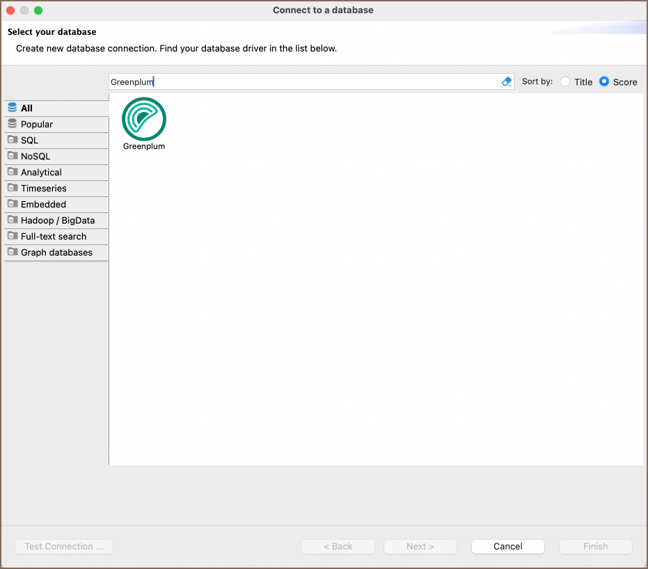Clear the search field with eraser icon
The width and height of the screenshot is (648, 569).
click(507, 81)
